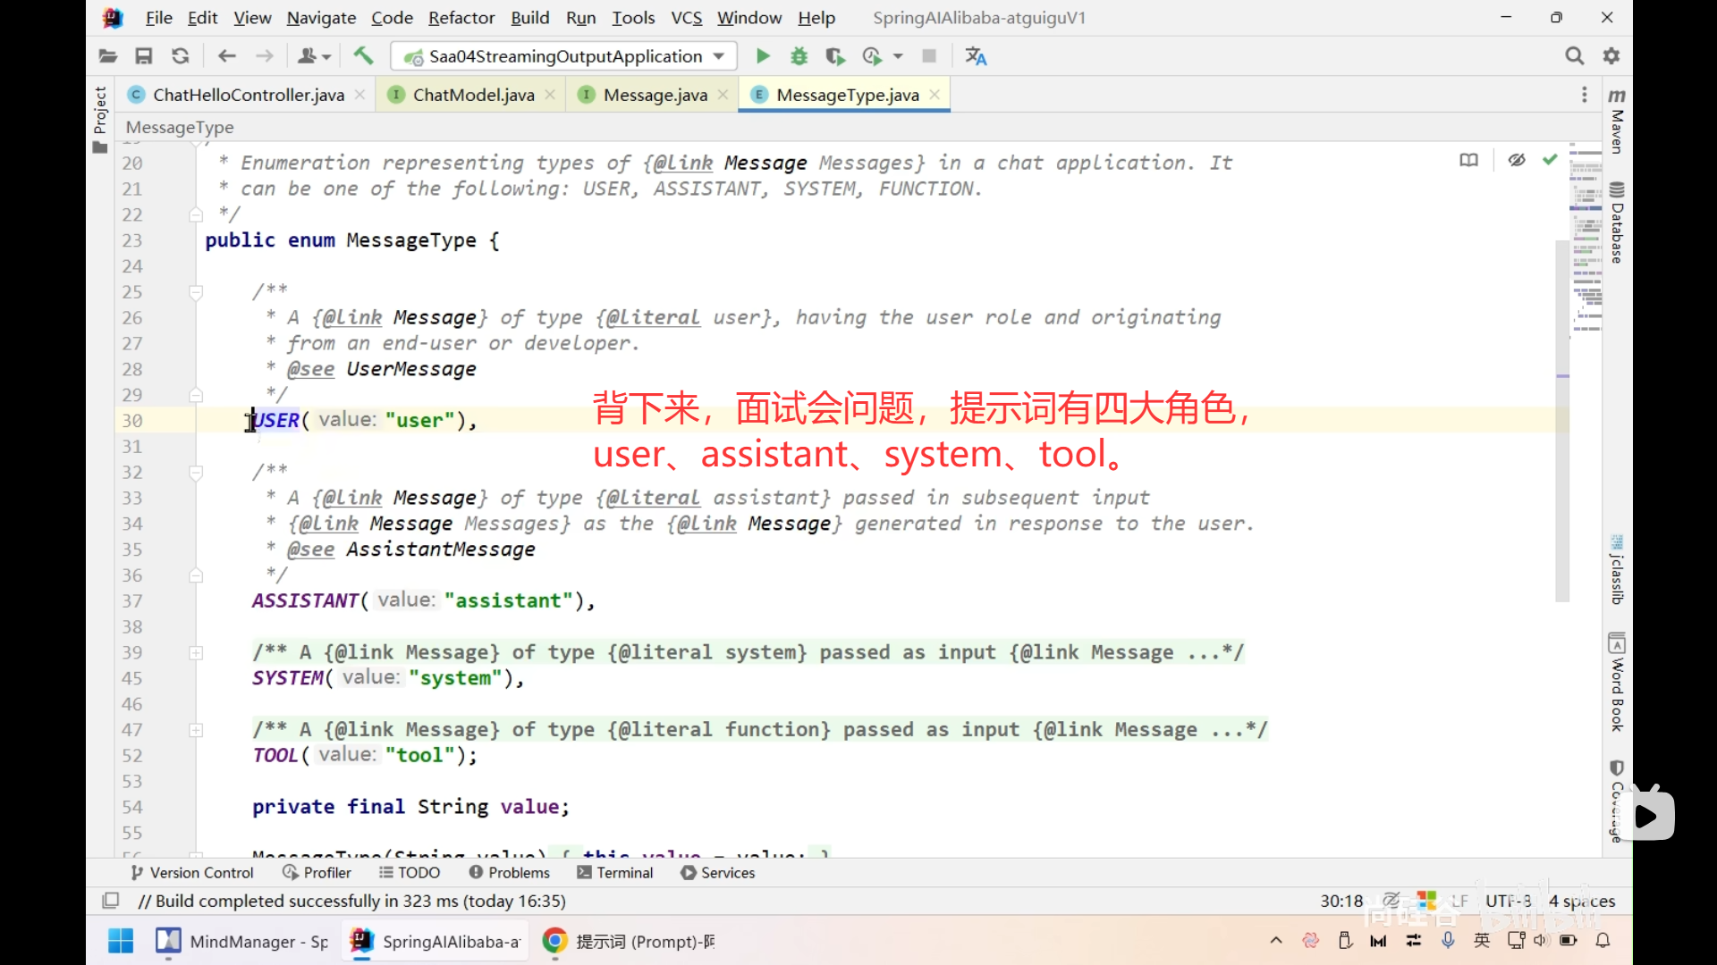Image resolution: width=1717 pixels, height=965 pixels.
Task: Click the Build hammer icon
Action: pyautogui.click(x=363, y=56)
